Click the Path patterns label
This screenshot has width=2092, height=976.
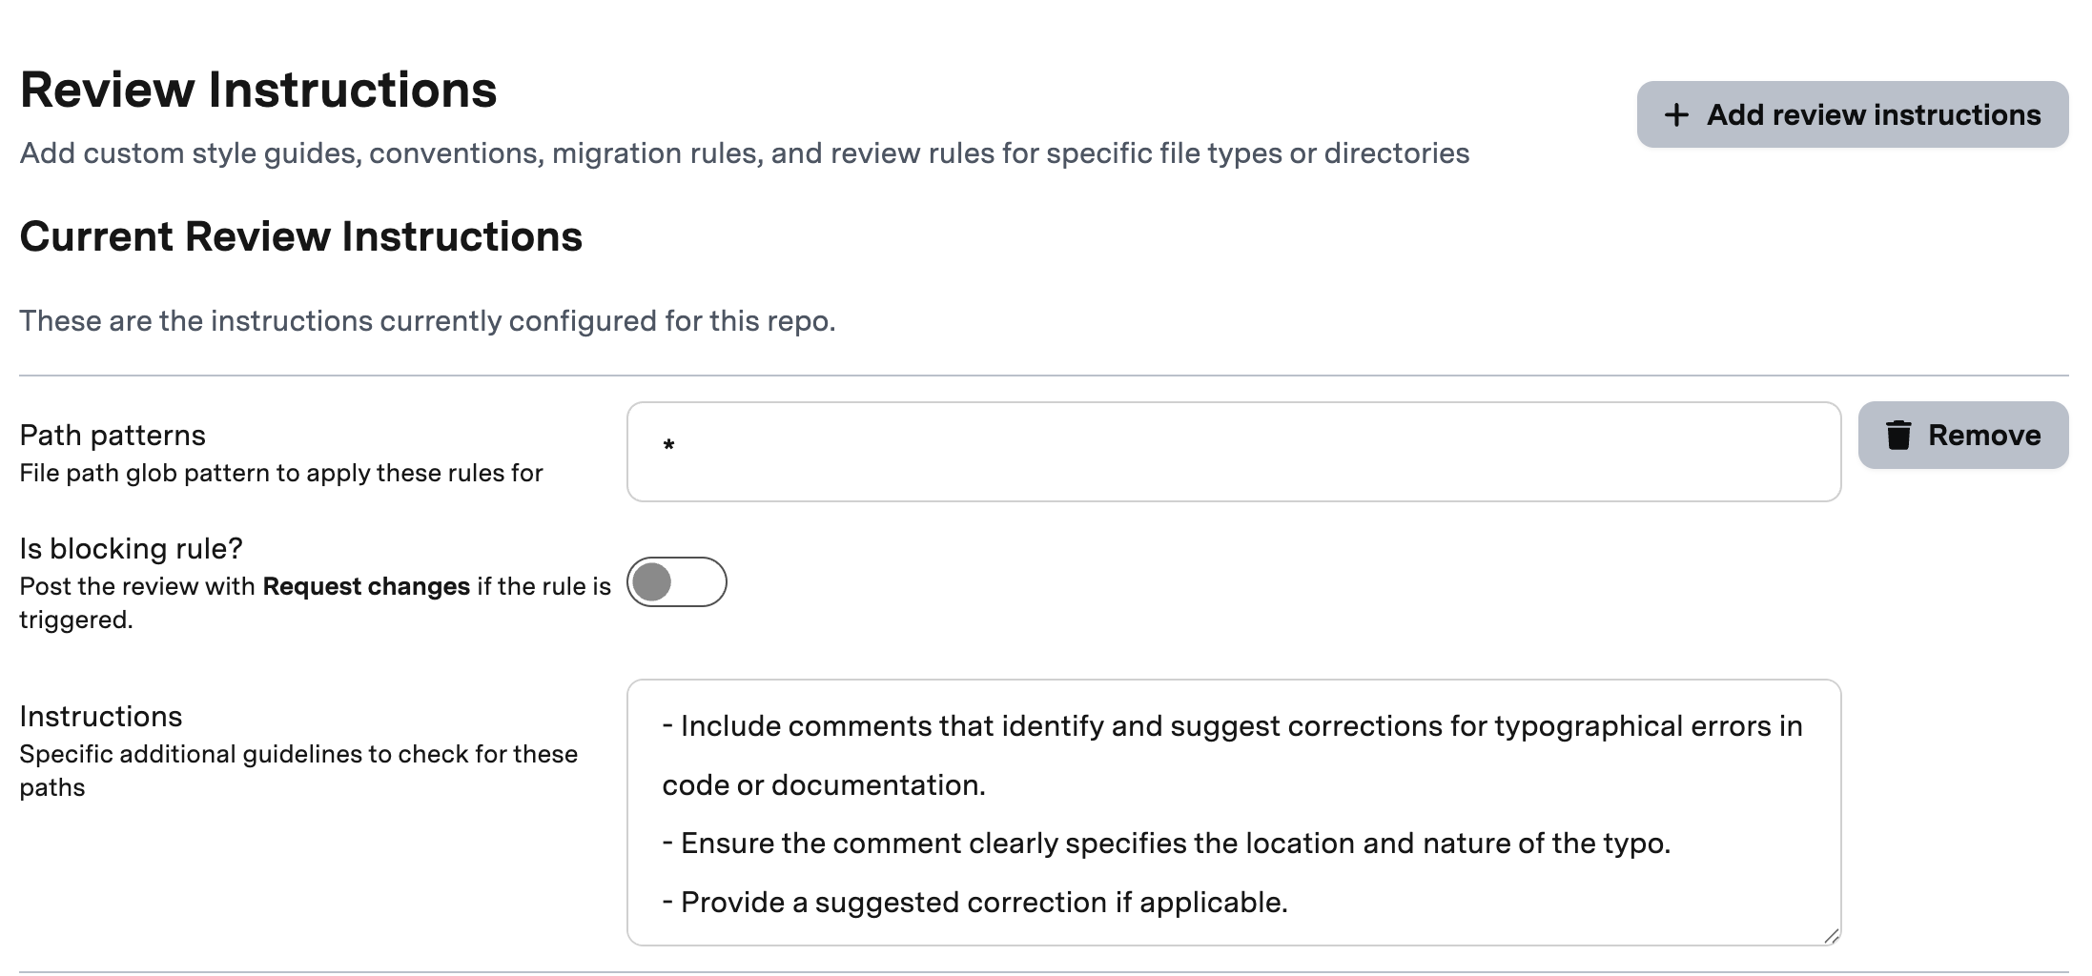pos(112,435)
